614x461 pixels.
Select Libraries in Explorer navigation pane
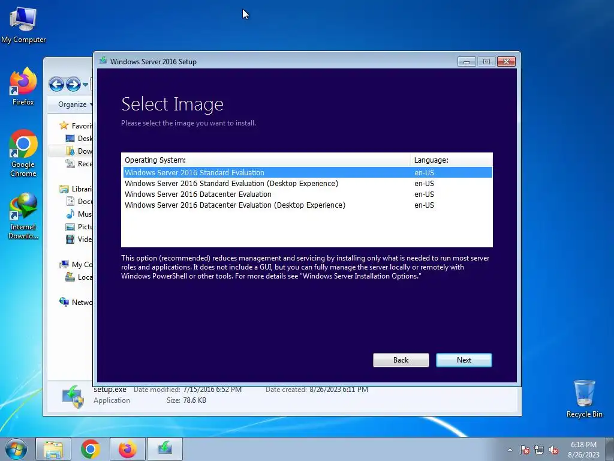click(x=76, y=189)
